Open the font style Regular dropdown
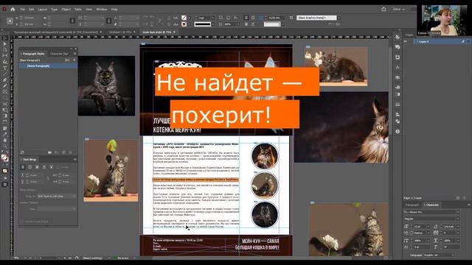The image size is (472, 265). [458, 219]
